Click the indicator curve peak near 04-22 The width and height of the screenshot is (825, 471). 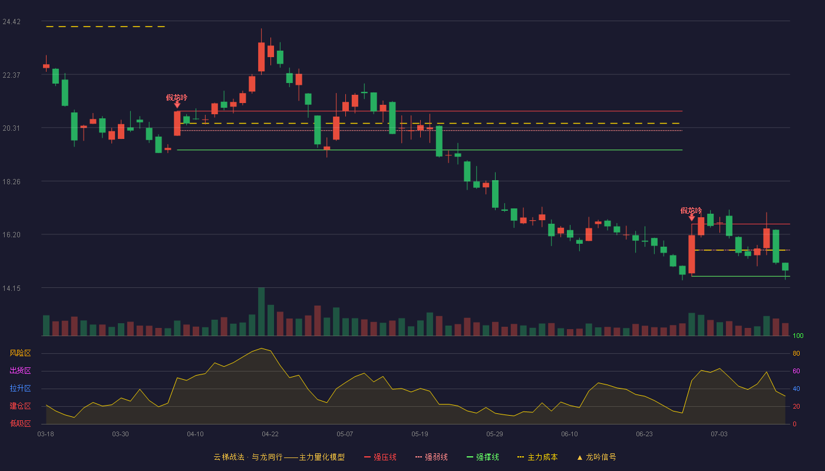tap(261, 348)
